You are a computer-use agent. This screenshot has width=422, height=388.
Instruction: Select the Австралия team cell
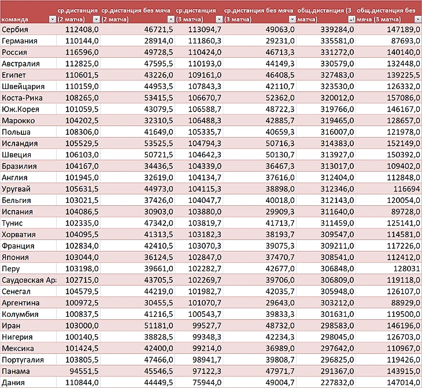(x=28, y=64)
